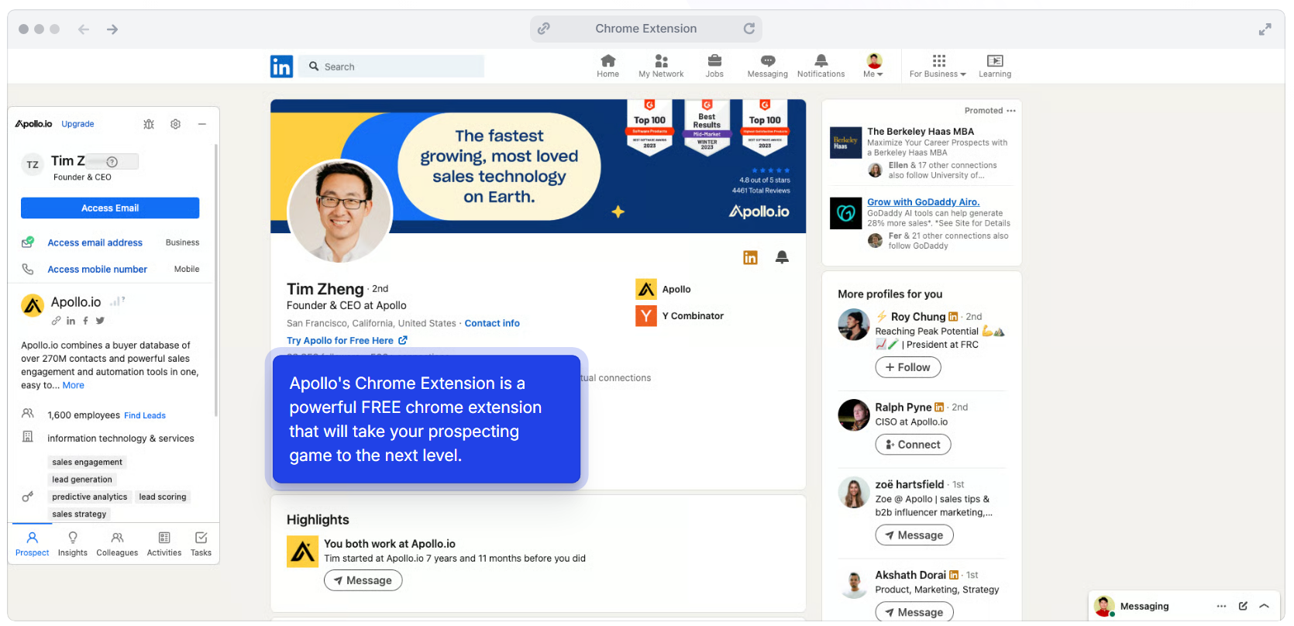Open Apollo.io company website link icon
The width and height of the screenshot is (1294, 626).
(56, 321)
